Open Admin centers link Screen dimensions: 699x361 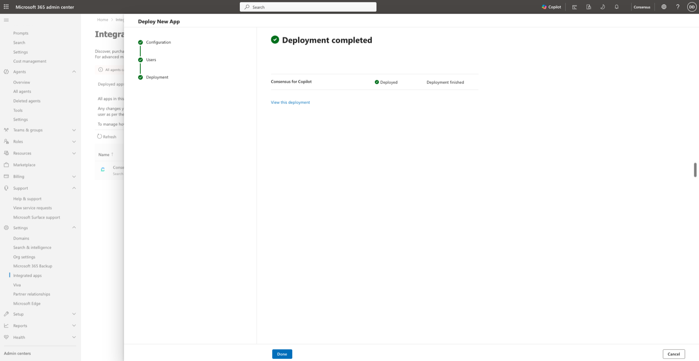17,354
